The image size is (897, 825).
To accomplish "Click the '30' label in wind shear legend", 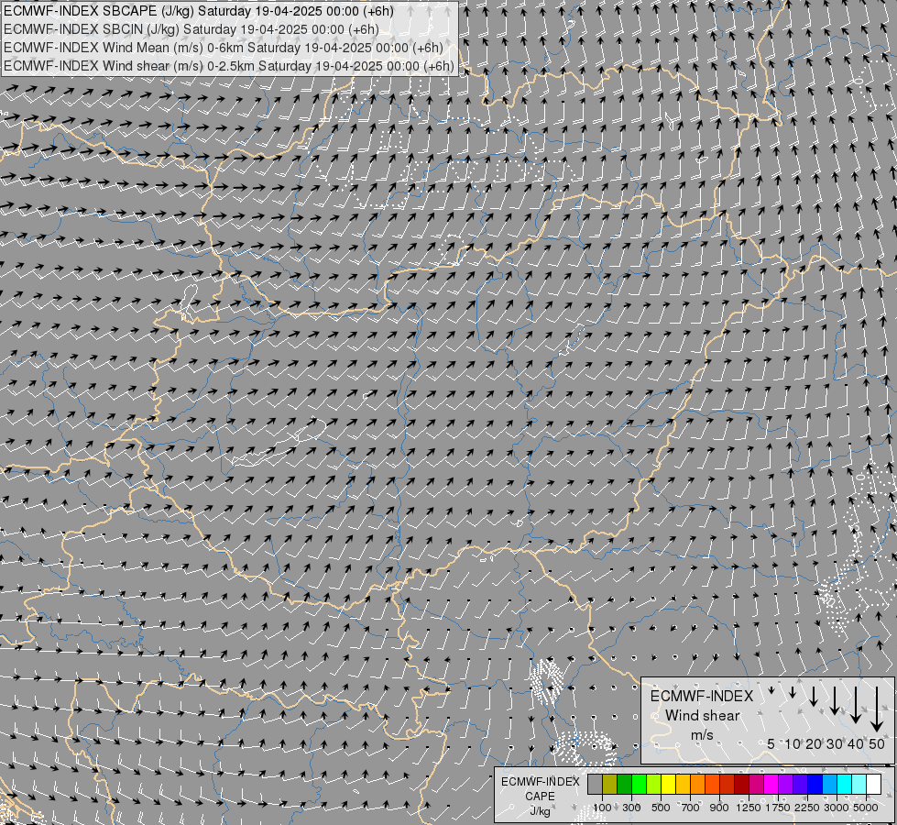I will point(835,743).
